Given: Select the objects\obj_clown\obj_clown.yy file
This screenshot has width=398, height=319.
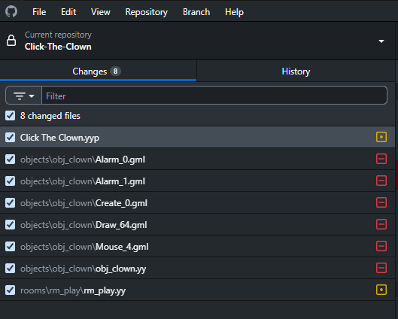Looking at the screenshot, I should coord(197,269).
